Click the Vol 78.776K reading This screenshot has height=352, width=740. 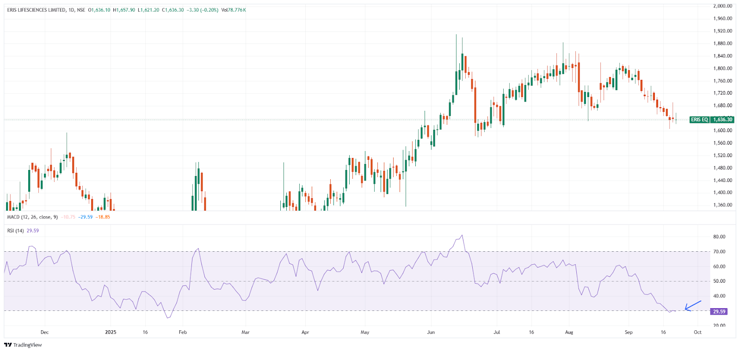pos(234,10)
